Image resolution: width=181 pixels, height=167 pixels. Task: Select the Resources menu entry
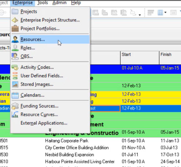coord(50,39)
